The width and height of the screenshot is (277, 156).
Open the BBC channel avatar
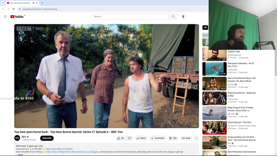pos(17,138)
